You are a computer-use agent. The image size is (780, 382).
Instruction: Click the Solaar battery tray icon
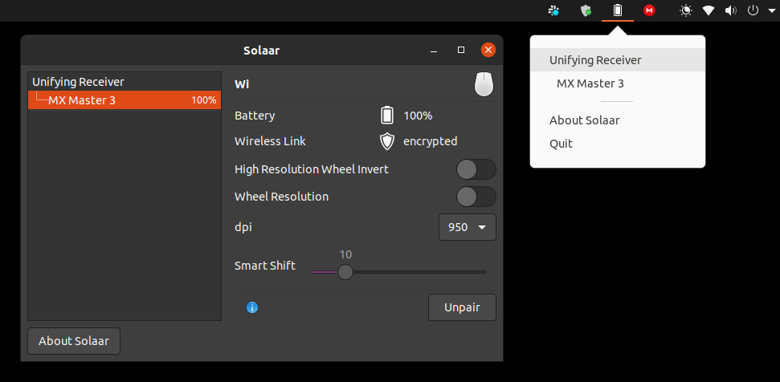pyautogui.click(x=618, y=10)
